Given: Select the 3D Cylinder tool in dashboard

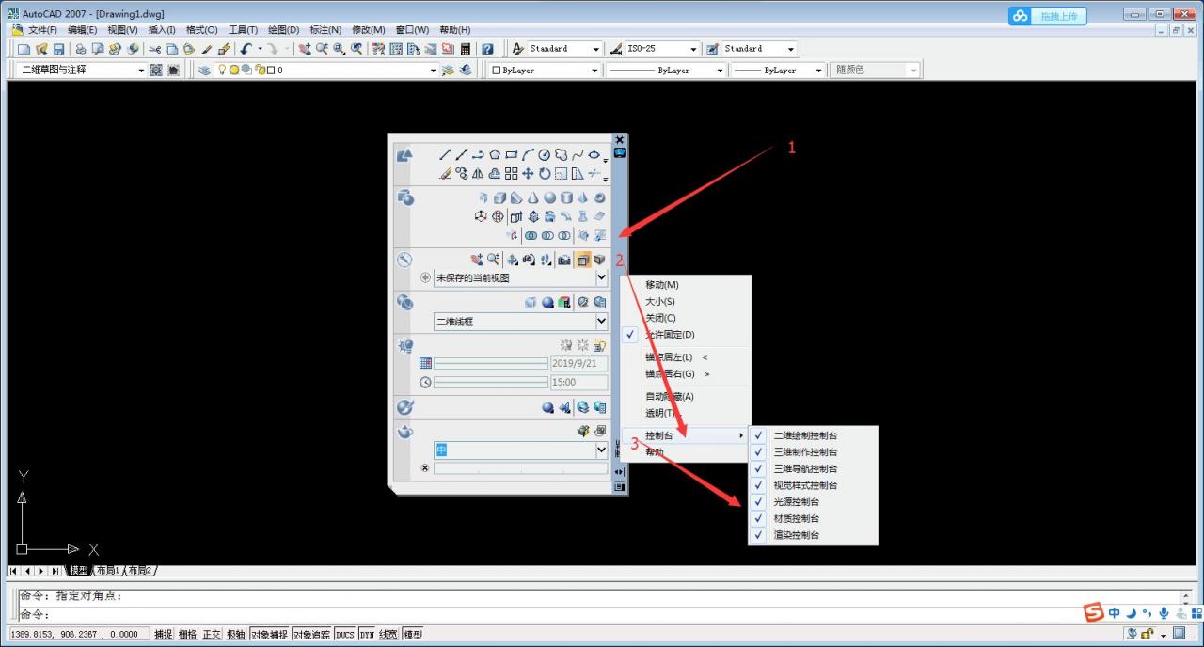Looking at the screenshot, I should point(567,197).
